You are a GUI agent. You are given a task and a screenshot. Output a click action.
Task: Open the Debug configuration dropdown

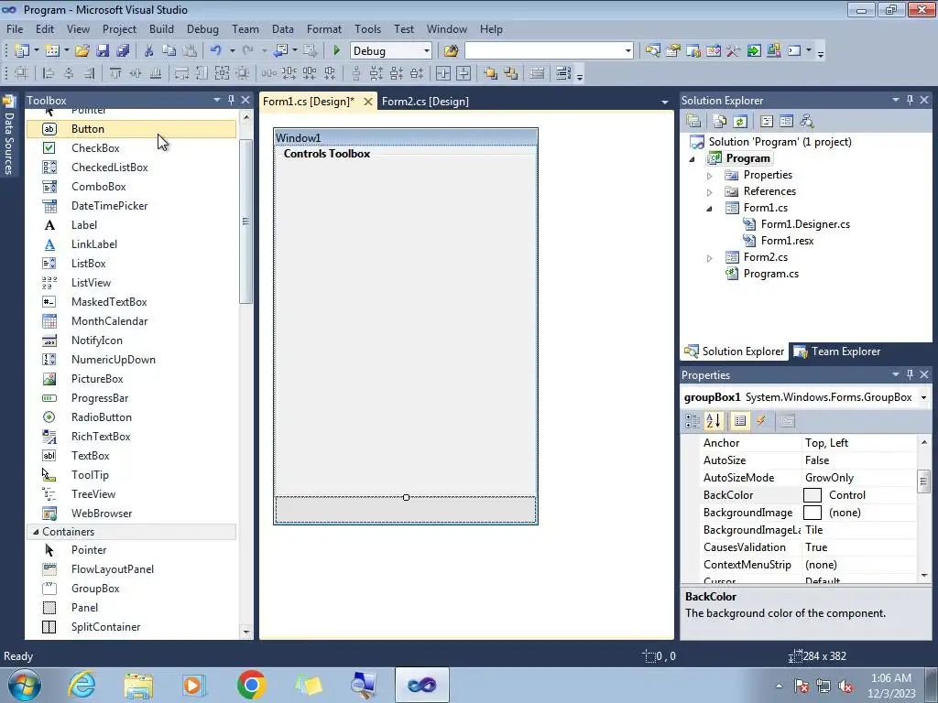[427, 51]
